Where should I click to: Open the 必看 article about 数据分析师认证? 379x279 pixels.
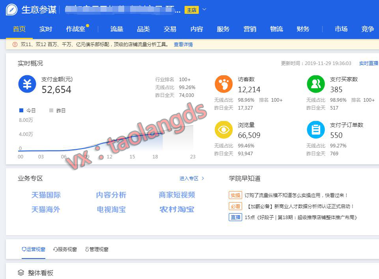(x=300, y=206)
